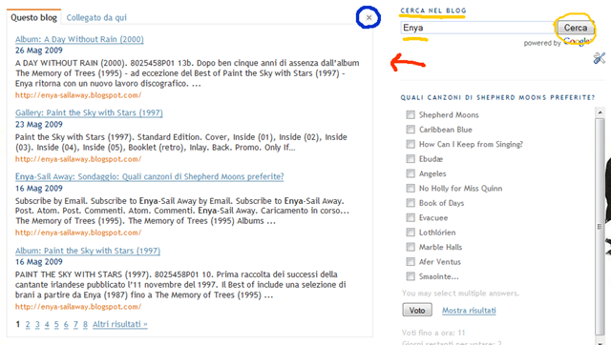Check the Shepherd Moons option
Screen dimensions: 611x345
pyautogui.click(x=411, y=114)
